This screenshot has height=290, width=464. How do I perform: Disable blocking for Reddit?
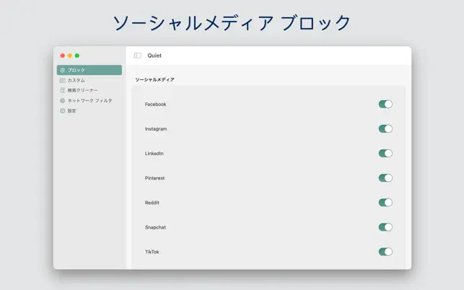385,203
